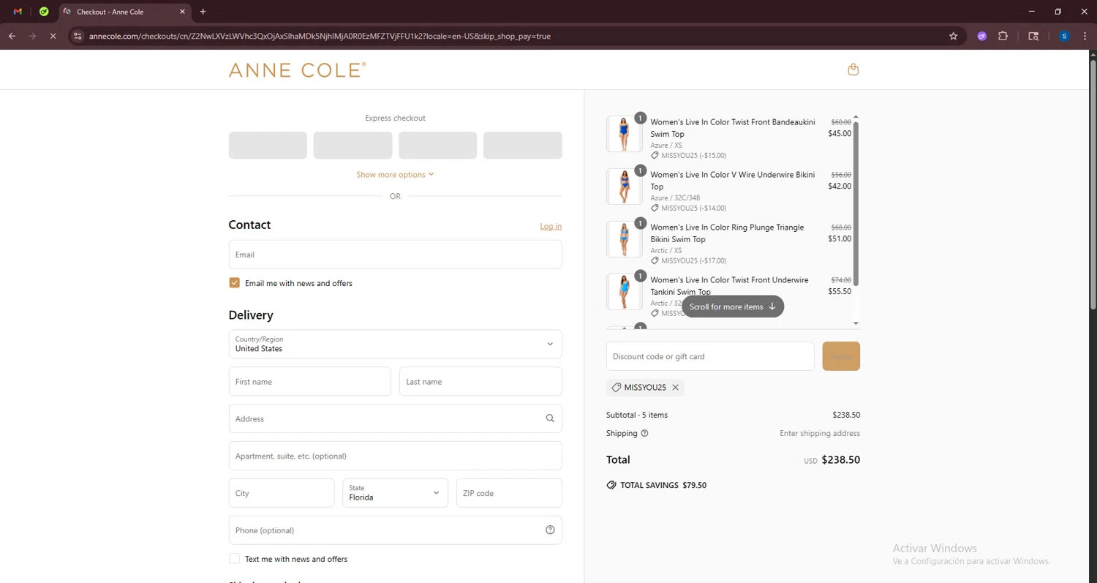Viewport: 1097px width, 583px height.
Task: Open the shopping bag cart icon
Action: pos(853,69)
